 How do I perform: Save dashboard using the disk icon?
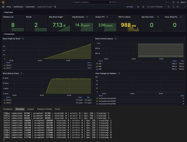click(138, 7)
